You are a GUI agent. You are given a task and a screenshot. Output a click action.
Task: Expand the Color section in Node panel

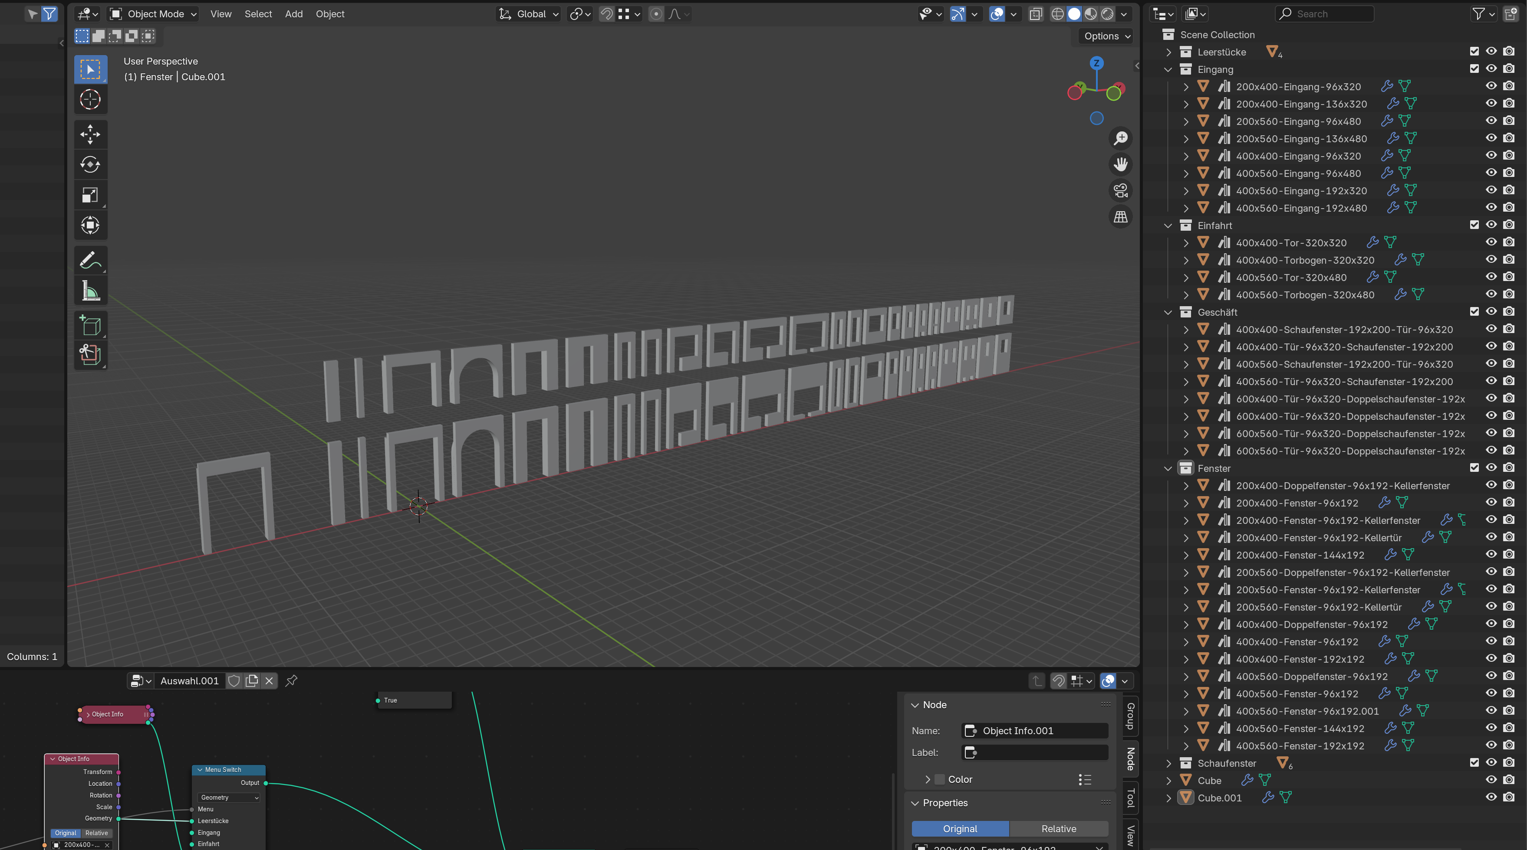tap(928, 779)
